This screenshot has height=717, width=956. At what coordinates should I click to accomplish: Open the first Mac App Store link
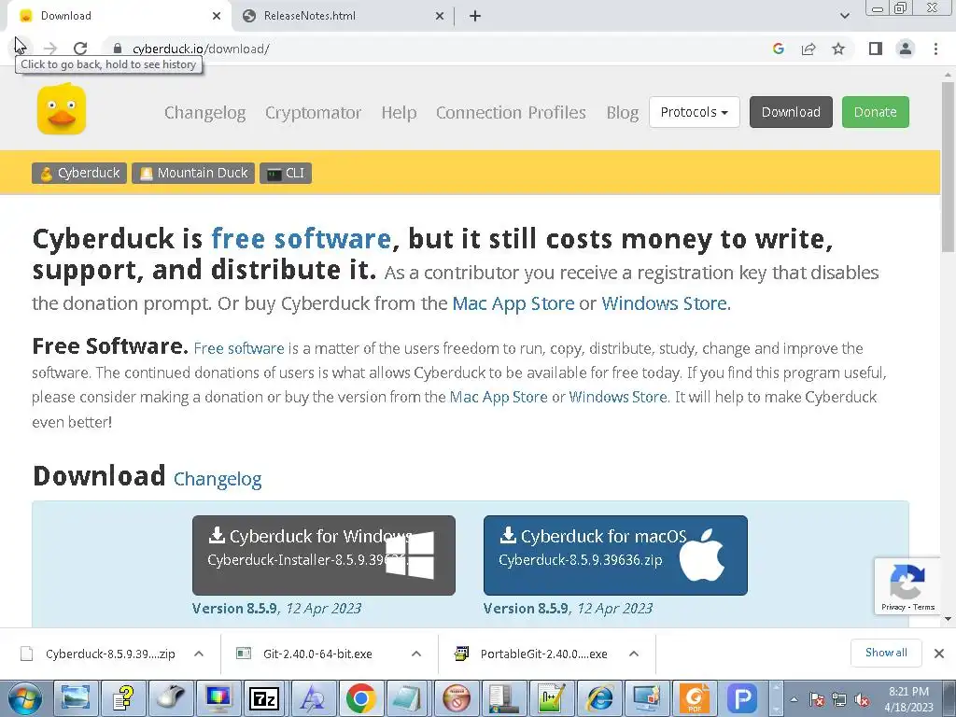[x=513, y=303]
